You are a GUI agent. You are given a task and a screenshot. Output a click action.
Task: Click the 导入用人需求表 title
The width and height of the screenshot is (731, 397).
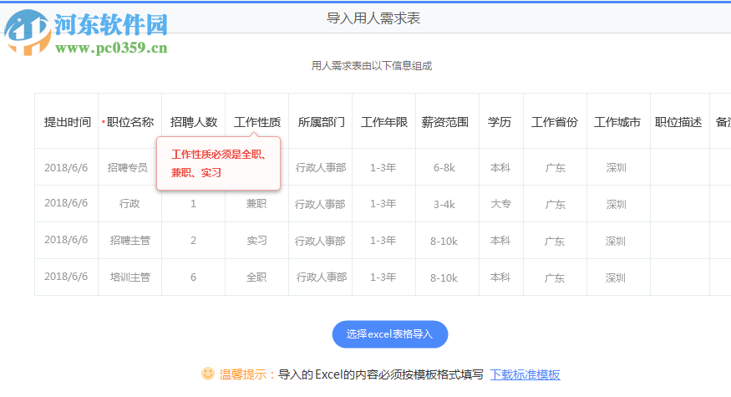click(373, 18)
